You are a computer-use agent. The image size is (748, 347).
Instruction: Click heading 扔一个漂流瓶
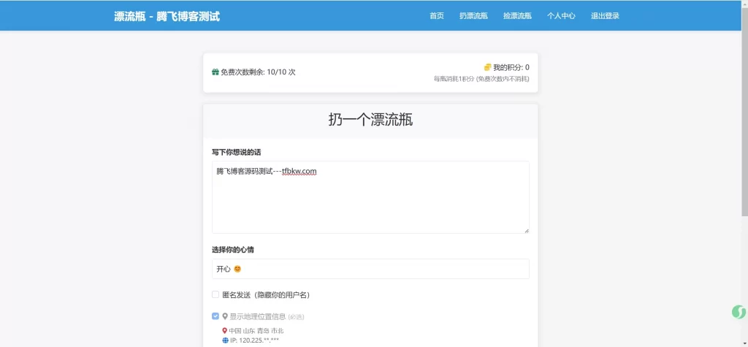pos(370,120)
